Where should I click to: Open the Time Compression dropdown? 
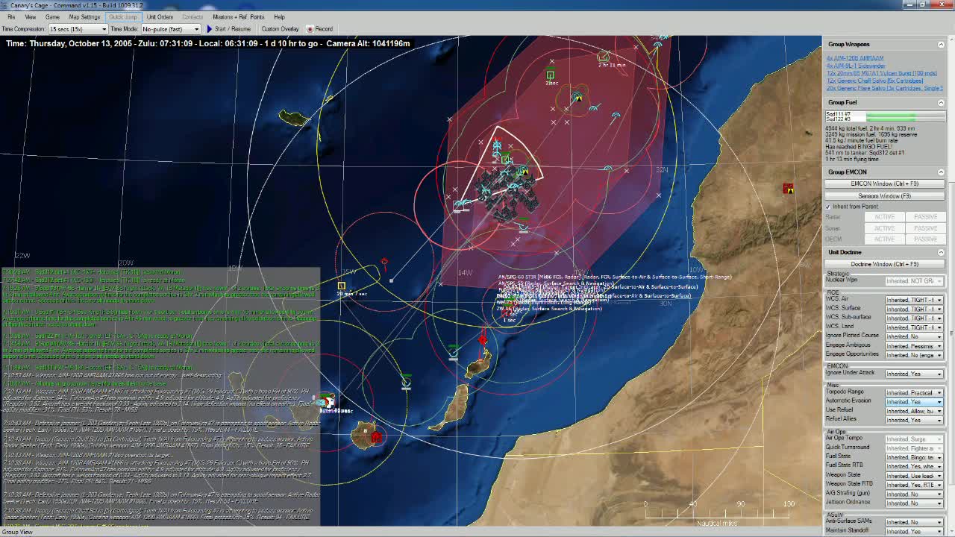78,29
